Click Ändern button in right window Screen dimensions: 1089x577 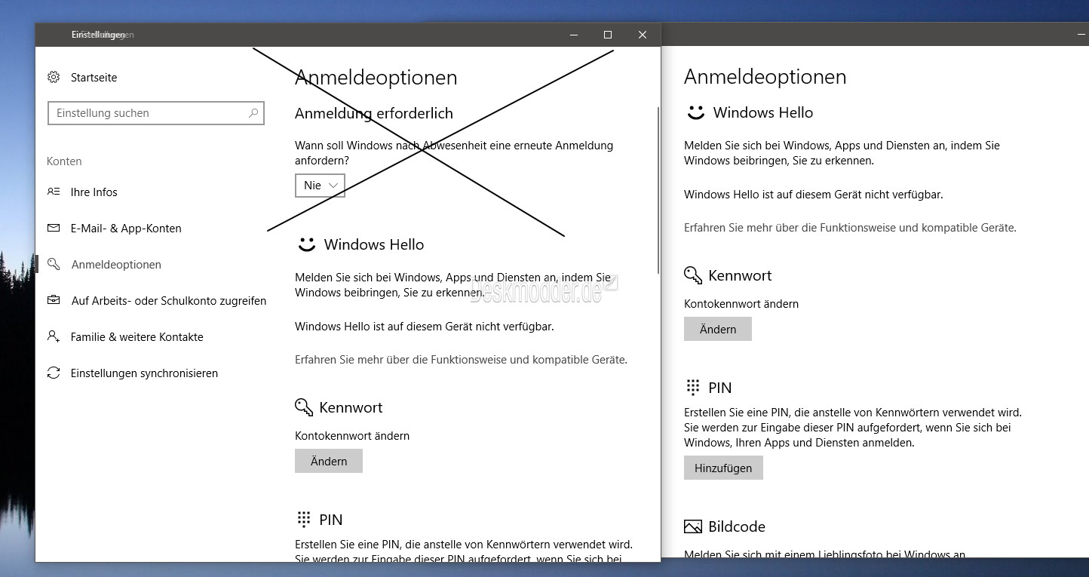click(718, 329)
